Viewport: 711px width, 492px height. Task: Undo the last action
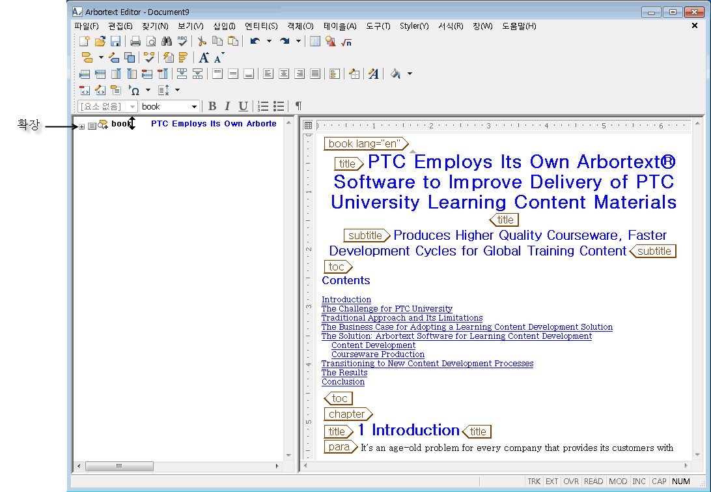tap(255, 42)
